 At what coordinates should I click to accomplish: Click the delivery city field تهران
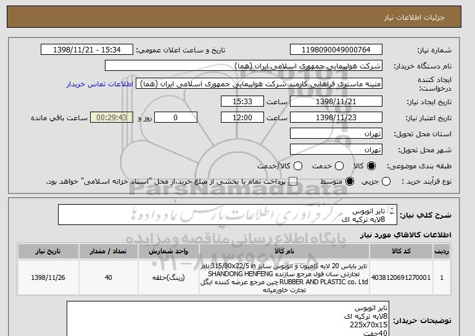pos(336,150)
